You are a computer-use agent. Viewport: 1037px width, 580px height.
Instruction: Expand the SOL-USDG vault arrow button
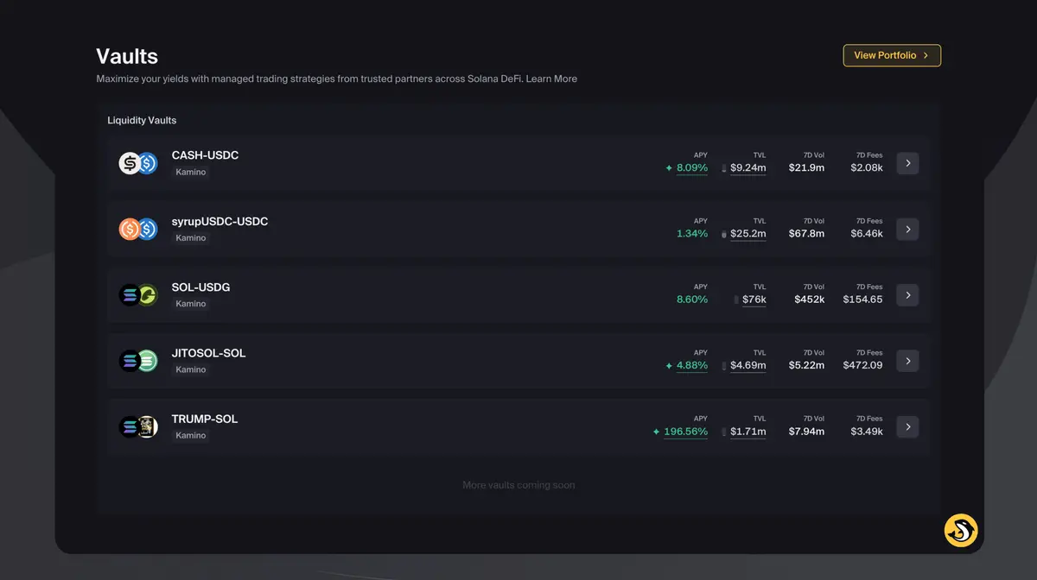[x=907, y=295]
